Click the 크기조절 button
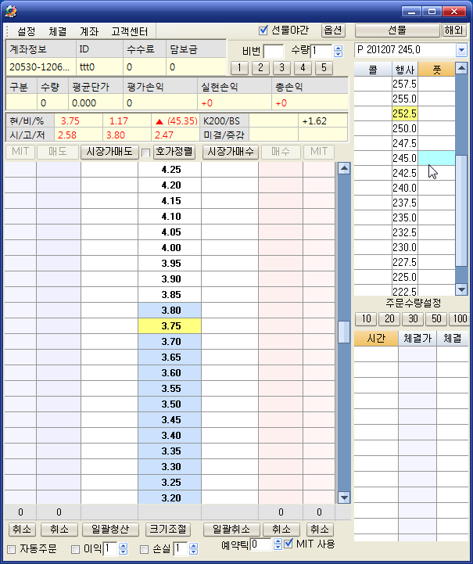 [x=168, y=530]
